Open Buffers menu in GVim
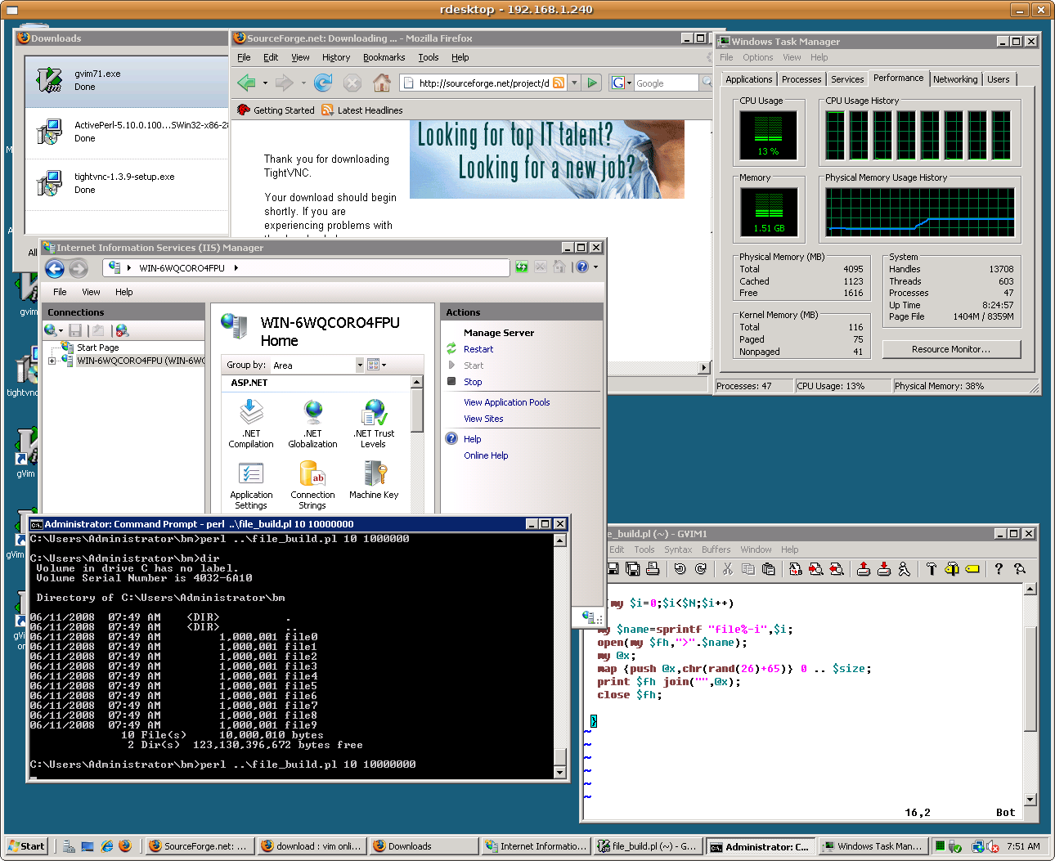Image resolution: width=1055 pixels, height=861 pixels. (x=716, y=549)
